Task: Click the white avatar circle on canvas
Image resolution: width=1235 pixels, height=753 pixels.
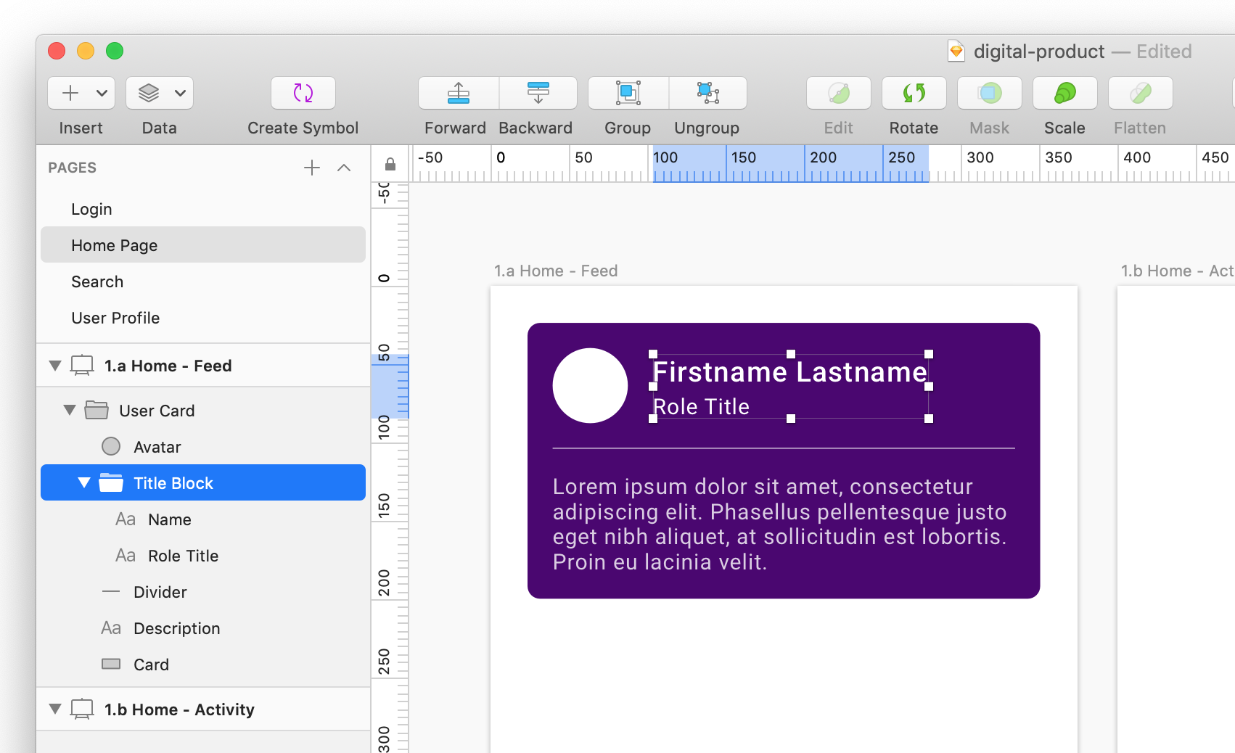Action: pyautogui.click(x=590, y=385)
